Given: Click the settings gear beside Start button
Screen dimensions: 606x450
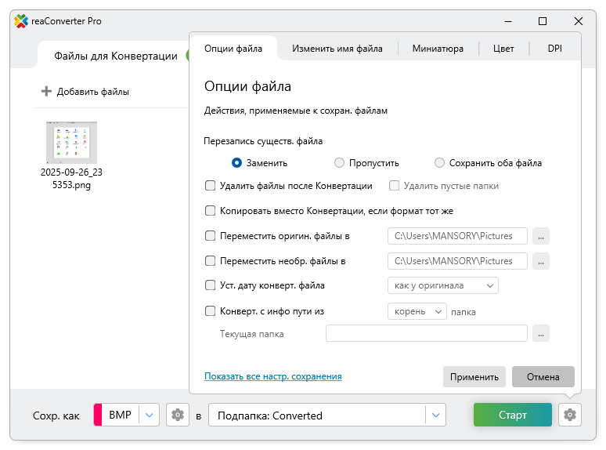Looking at the screenshot, I should point(569,416).
